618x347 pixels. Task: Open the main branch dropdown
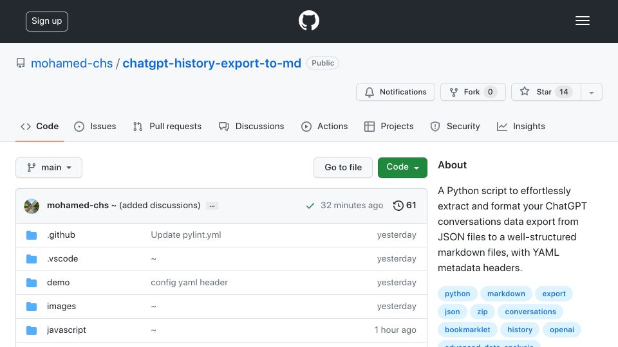[49, 168]
